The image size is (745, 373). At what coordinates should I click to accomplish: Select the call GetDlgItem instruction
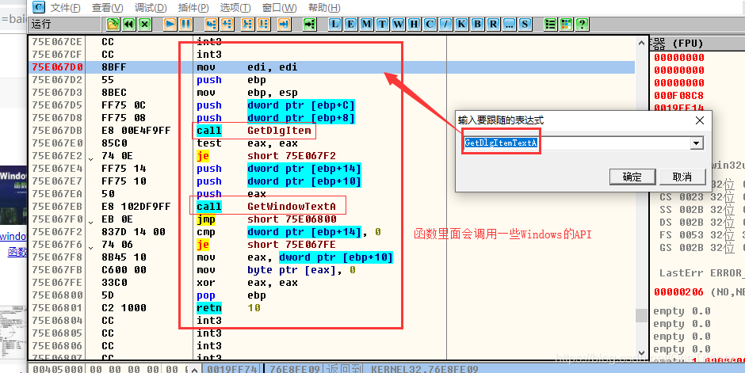[254, 131]
